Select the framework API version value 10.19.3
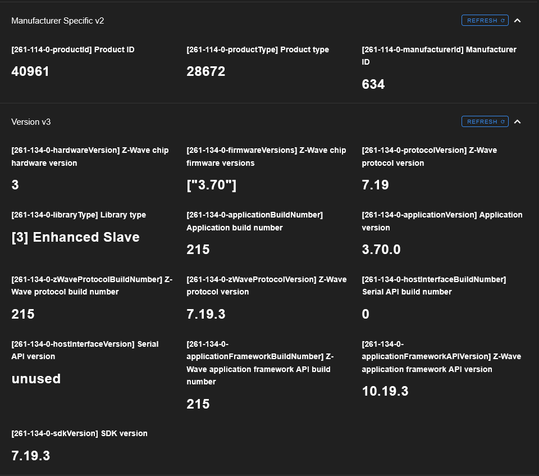Image resolution: width=539 pixels, height=476 pixels. click(385, 391)
